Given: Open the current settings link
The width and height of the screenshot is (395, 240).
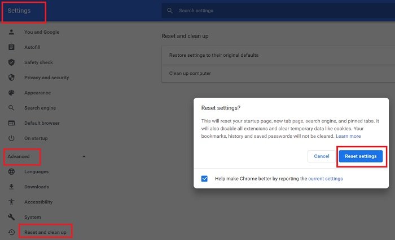Looking at the screenshot, I should coord(326,179).
